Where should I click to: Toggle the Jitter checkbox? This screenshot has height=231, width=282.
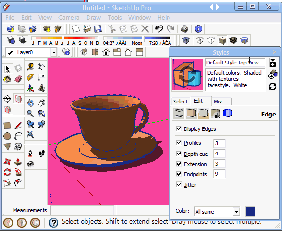click(179, 184)
